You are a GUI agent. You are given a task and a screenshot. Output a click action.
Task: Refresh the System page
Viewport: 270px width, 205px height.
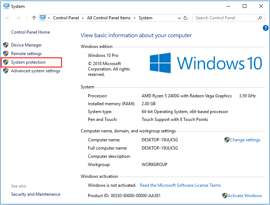185,18
